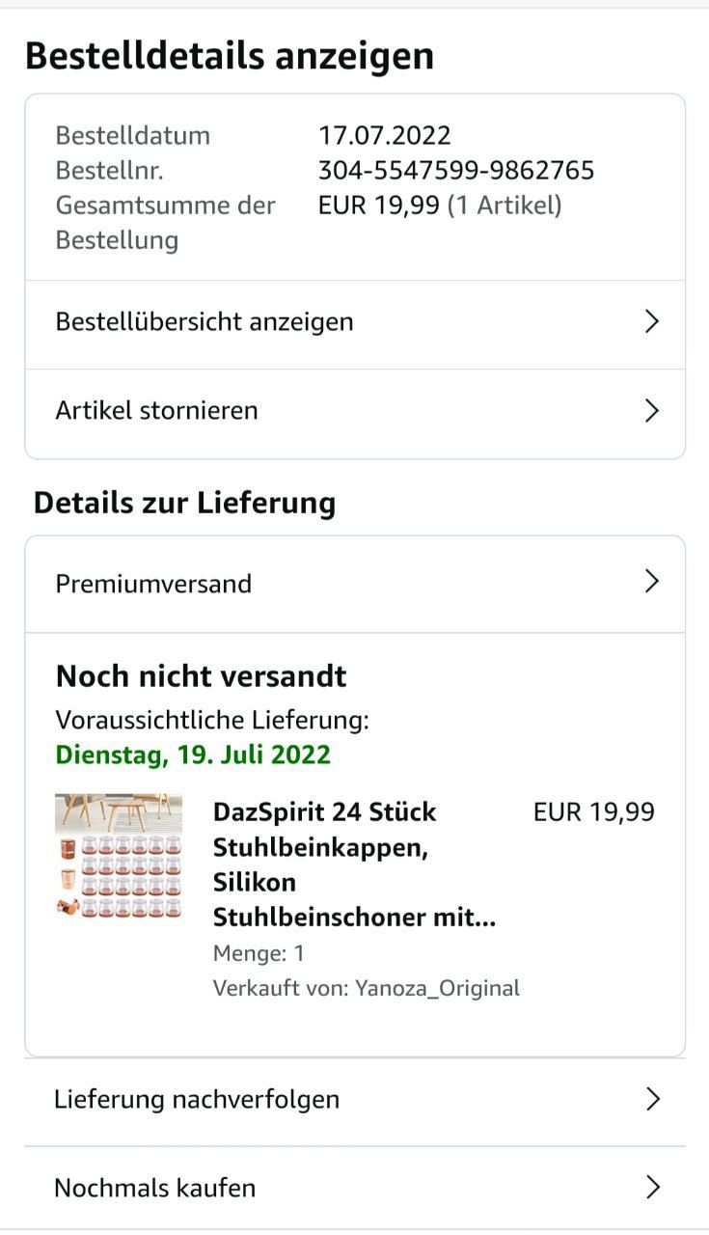Viewport: 709px width, 1235px height.
Task: Click order number 304-5547599-9862765
Action: (456, 171)
